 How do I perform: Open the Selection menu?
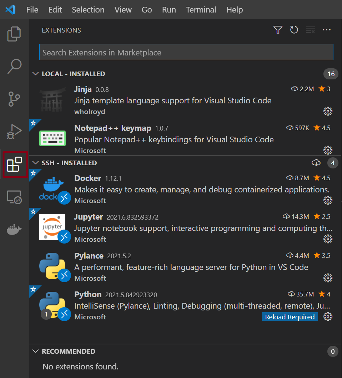[x=88, y=10]
